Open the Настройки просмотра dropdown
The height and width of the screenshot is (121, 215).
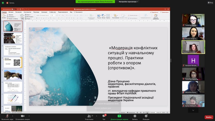[x=128, y=2]
